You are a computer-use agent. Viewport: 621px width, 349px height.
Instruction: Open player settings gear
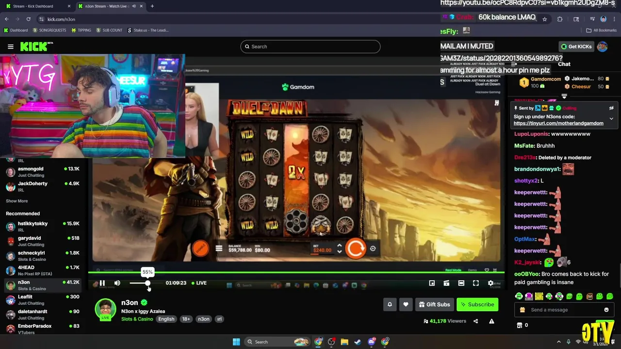[490, 283]
